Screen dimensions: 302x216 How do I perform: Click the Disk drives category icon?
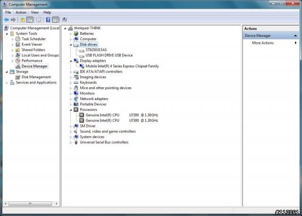click(x=76, y=44)
